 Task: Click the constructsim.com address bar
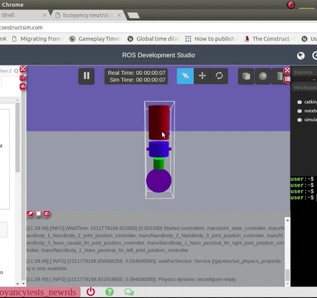158,27
